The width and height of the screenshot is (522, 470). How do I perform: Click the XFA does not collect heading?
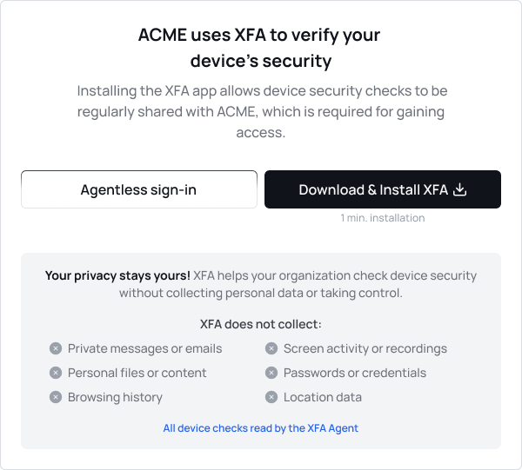[x=260, y=324]
